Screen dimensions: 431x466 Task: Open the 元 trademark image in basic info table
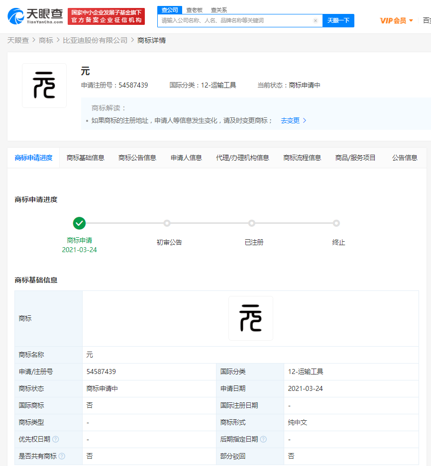coord(251,318)
